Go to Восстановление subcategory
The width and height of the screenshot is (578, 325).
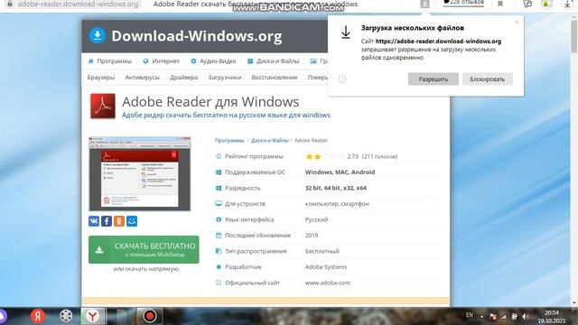275,78
